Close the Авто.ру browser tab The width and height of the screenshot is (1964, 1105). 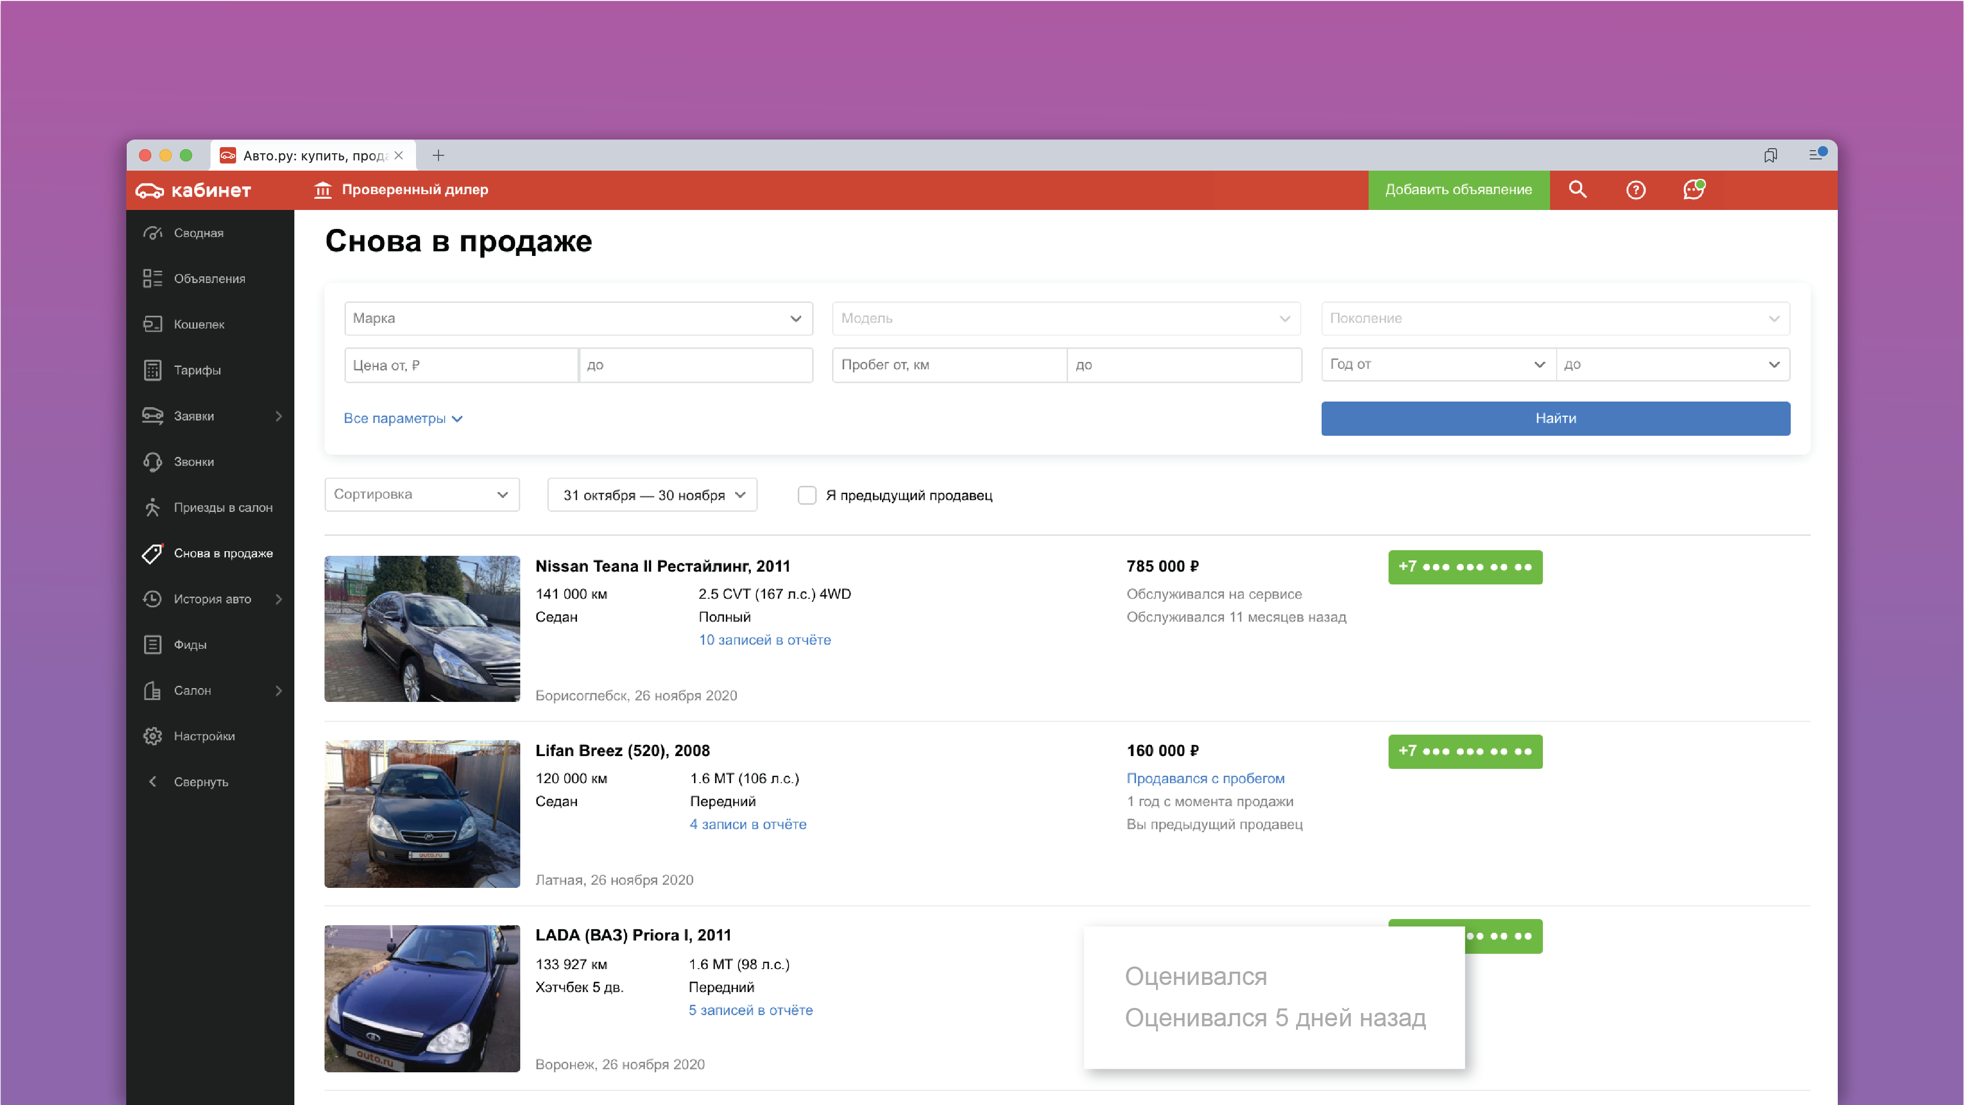click(399, 155)
